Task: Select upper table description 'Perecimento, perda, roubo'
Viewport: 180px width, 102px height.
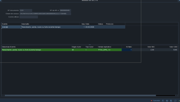Action: tap(50, 27)
